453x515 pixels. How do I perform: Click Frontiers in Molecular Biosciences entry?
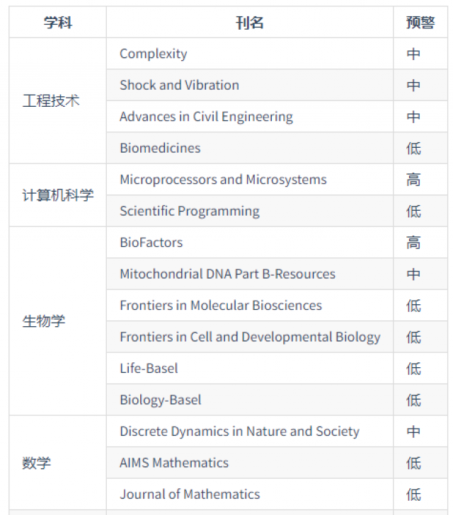(220, 306)
